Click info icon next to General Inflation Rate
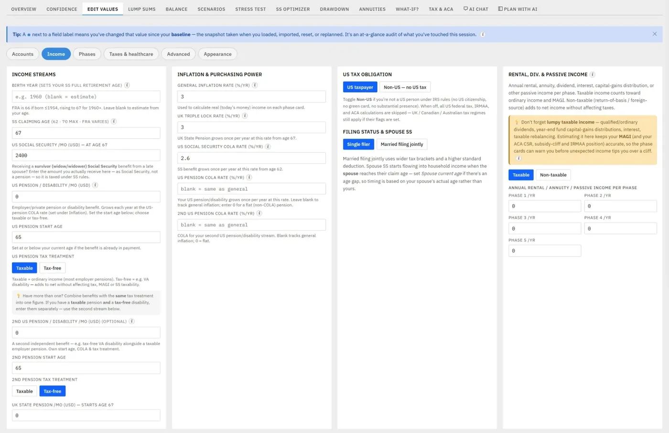 click(255, 85)
